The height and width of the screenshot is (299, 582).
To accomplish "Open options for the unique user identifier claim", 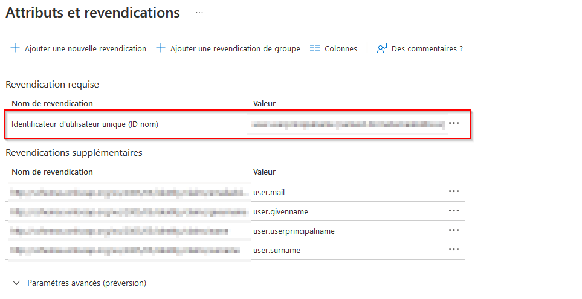I will tap(454, 123).
